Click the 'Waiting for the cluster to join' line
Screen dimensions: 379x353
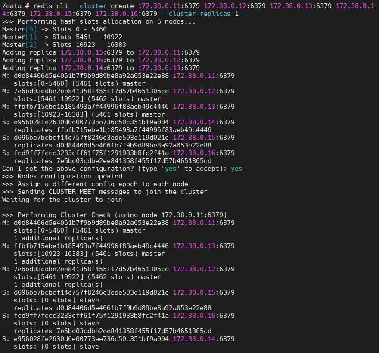[x=62, y=200]
